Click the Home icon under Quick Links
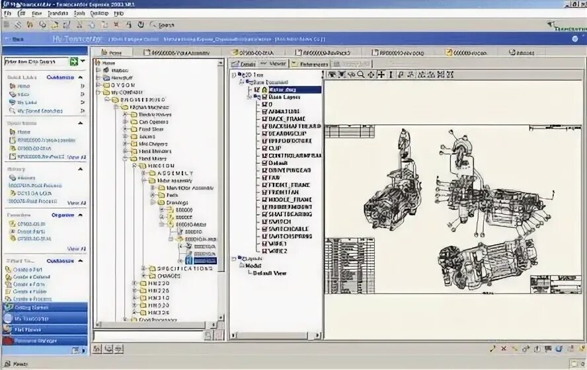The image size is (587, 370). point(13,86)
